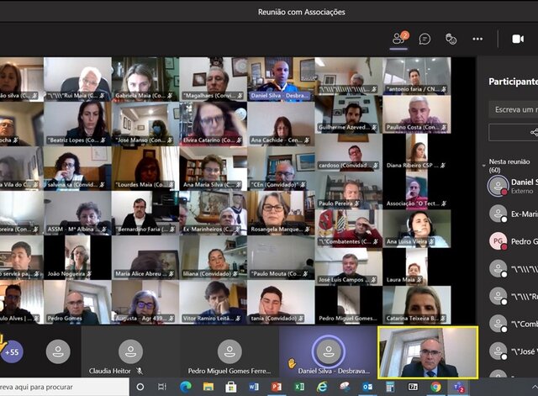Open Microsoft Edge from the taskbar

[185, 388]
